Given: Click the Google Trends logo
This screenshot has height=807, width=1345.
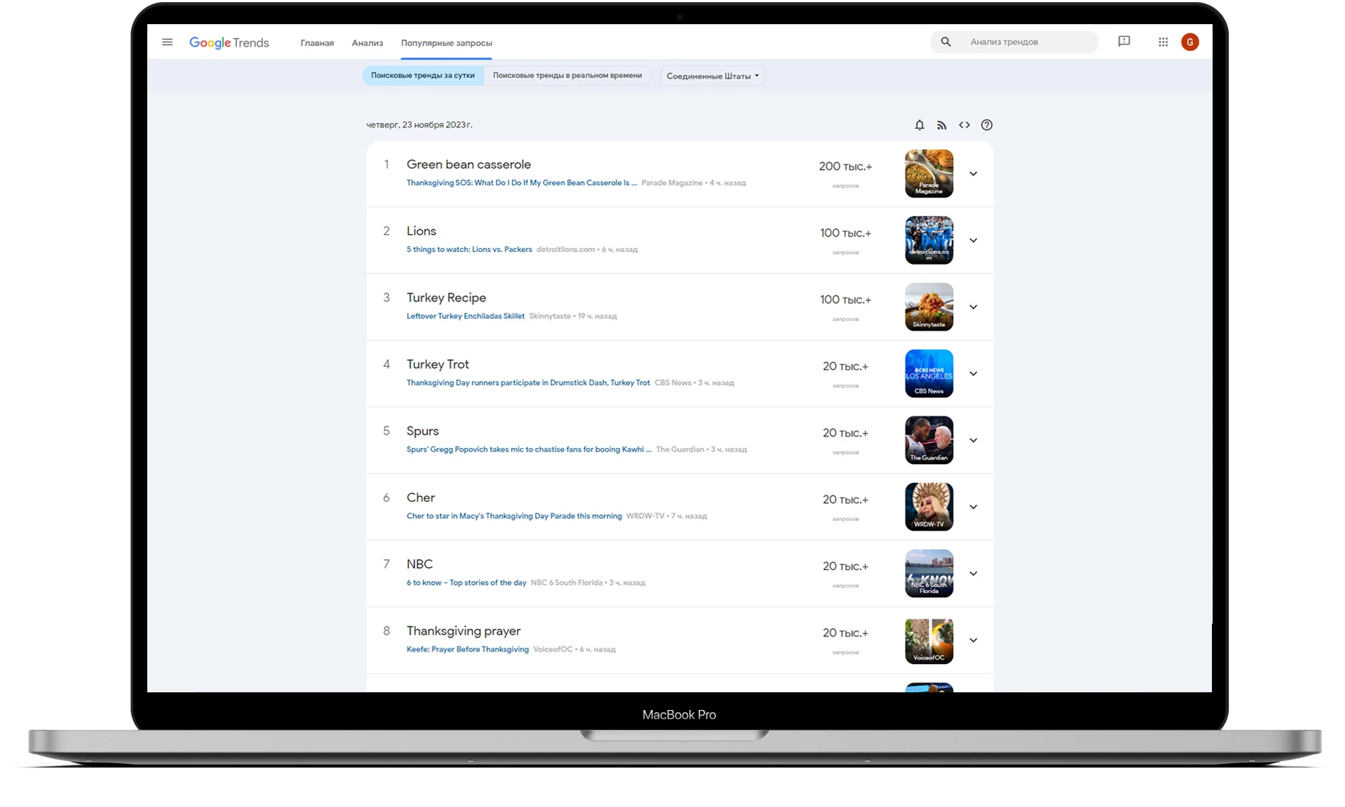Looking at the screenshot, I should (229, 42).
